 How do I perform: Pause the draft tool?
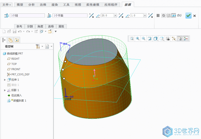(158, 15)
